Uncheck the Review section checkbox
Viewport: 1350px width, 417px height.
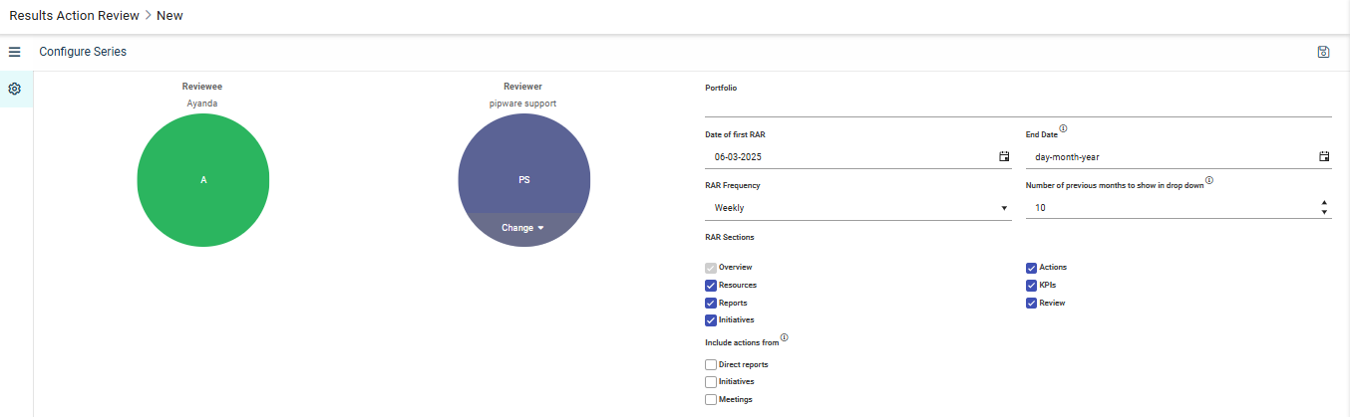(x=1032, y=303)
